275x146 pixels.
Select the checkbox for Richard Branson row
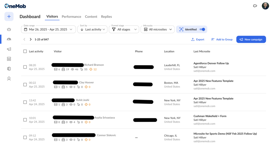click(x=25, y=67)
